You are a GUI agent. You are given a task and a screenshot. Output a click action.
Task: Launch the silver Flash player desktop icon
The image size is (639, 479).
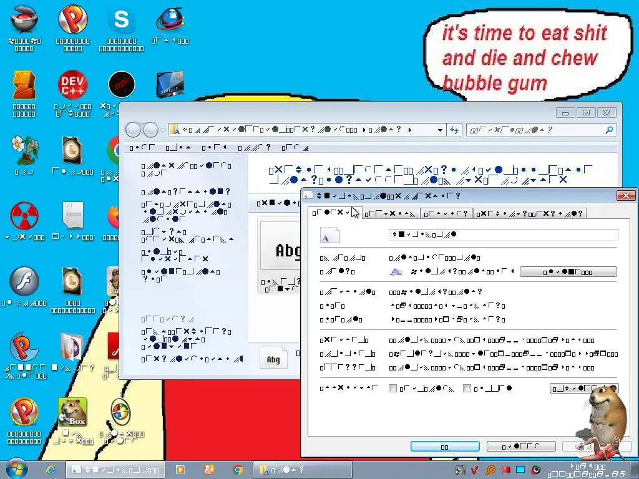click(24, 281)
